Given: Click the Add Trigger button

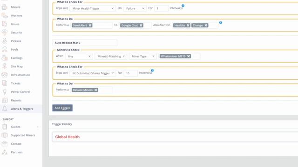Looking at the screenshot, I should (62, 108).
